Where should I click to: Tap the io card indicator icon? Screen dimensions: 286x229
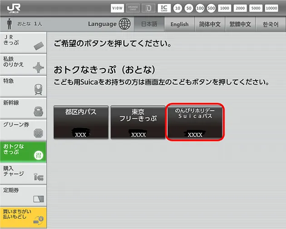coord(148,8)
